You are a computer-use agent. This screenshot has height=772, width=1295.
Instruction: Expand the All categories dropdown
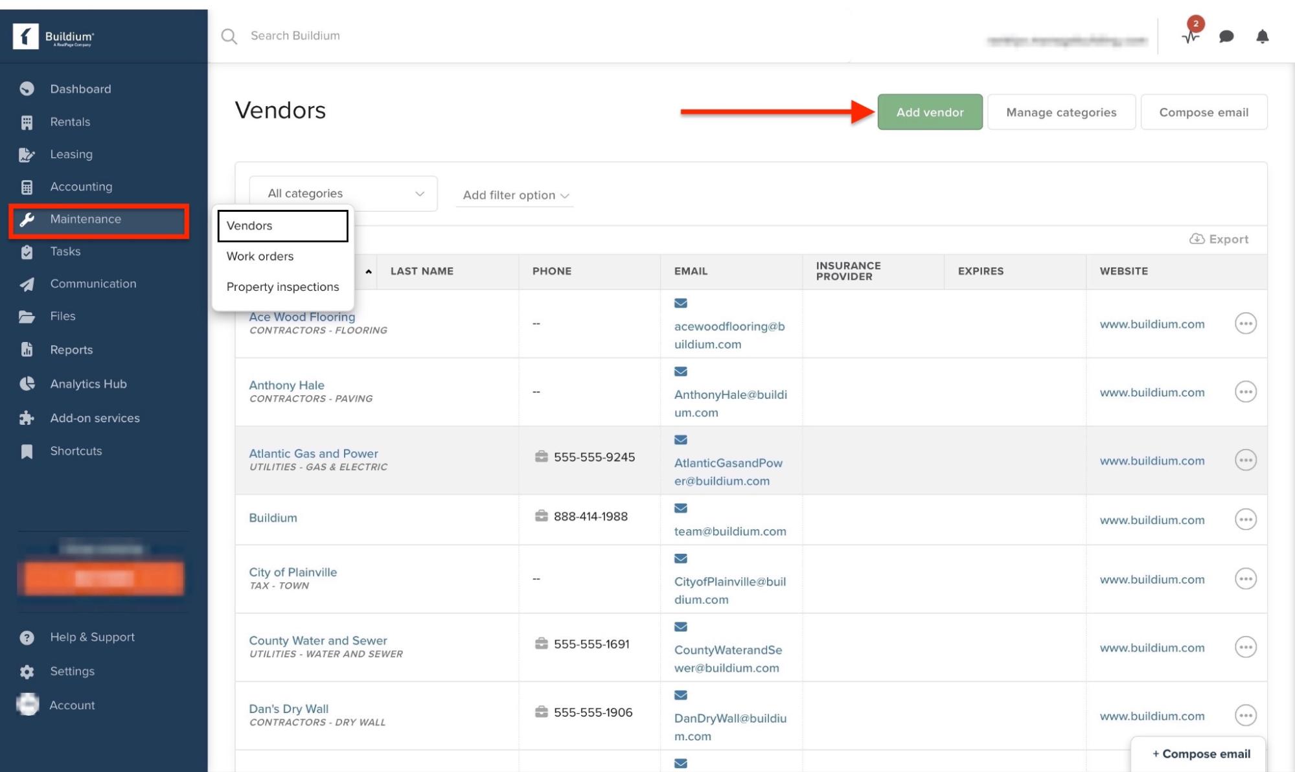343,194
